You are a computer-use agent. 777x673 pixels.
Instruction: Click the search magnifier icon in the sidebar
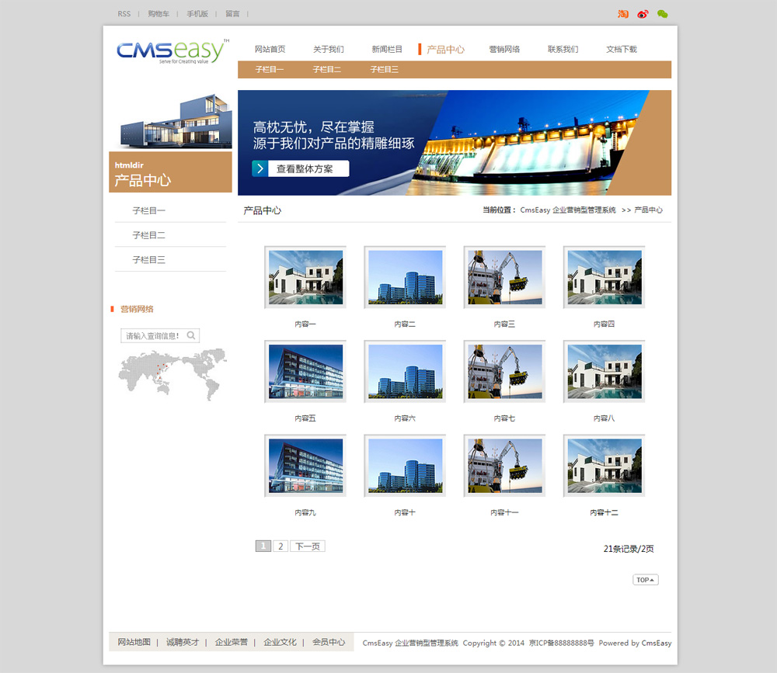[191, 336]
